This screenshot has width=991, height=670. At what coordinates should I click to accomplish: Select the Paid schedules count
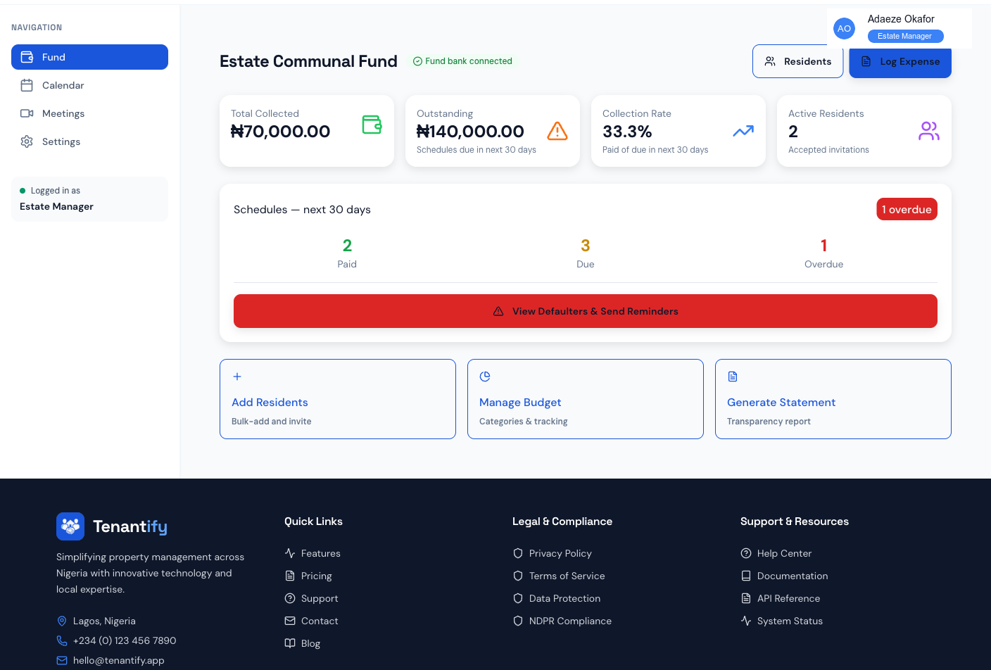pyautogui.click(x=347, y=246)
